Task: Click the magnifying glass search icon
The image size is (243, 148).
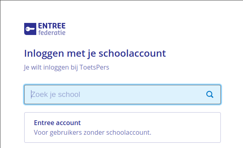Action: [x=210, y=95]
